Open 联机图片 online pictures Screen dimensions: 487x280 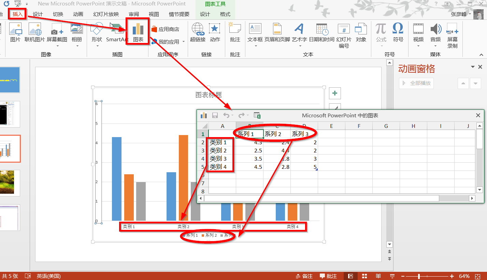(35, 32)
